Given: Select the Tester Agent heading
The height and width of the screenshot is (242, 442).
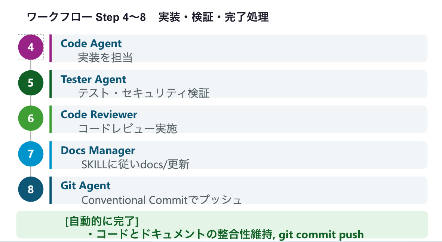Looking at the screenshot, I should (x=93, y=79).
